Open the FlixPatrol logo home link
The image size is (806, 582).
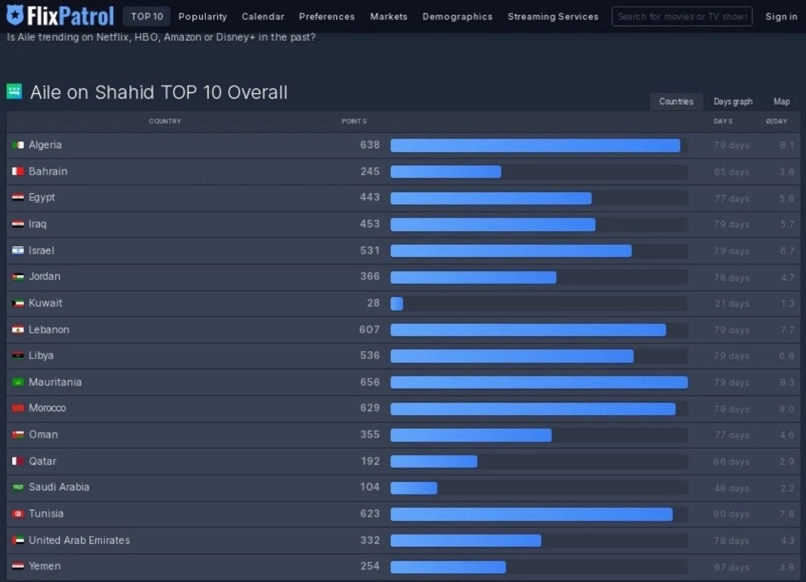[60, 16]
